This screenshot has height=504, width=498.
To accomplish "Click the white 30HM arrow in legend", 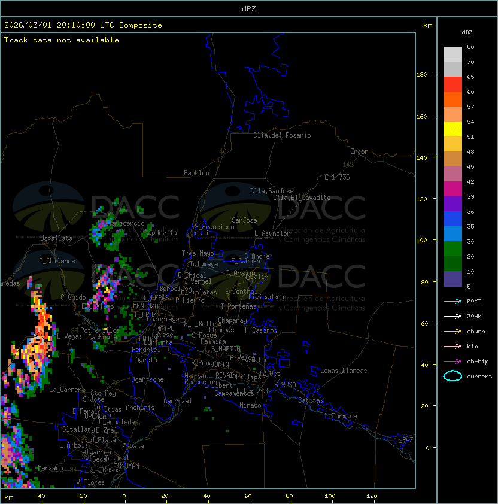I will coord(453,317).
